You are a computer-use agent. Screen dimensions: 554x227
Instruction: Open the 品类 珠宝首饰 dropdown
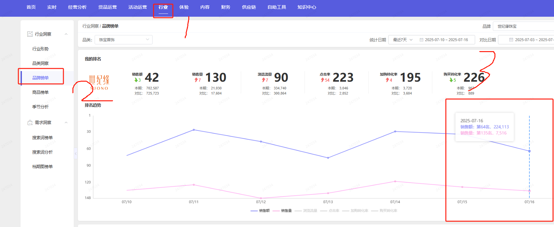click(123, 40)
